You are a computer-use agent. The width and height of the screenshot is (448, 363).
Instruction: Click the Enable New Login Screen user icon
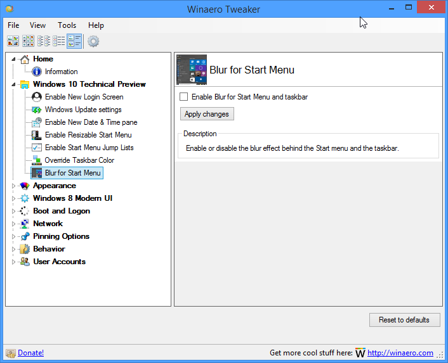[x=37, y=97]
